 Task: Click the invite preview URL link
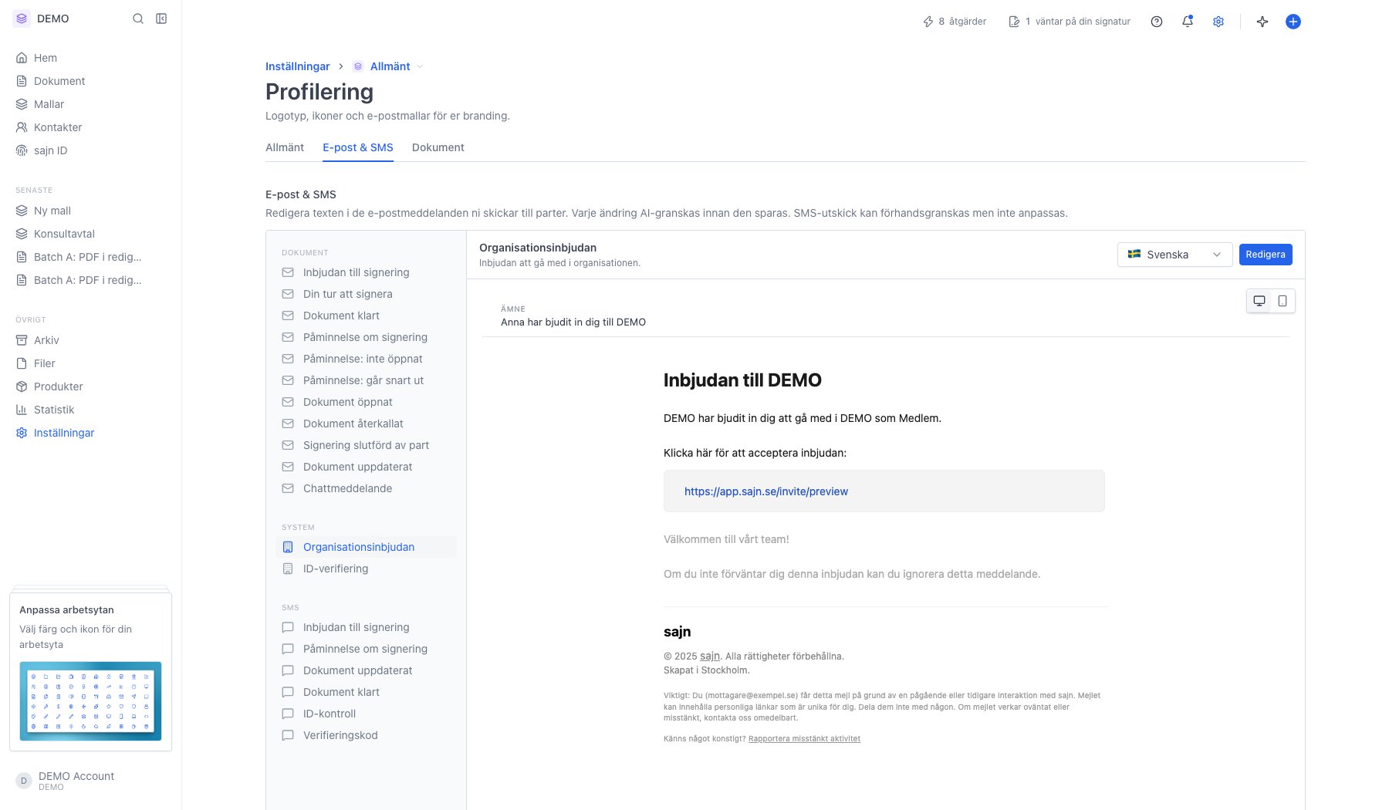(x=766, y=491)
